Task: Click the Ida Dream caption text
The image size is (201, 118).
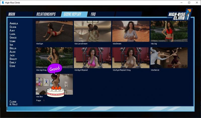Action: [117, 44]
